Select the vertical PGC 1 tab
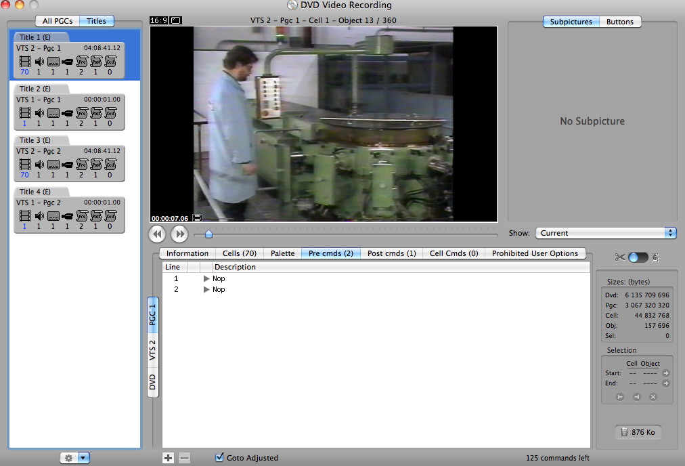This screenshot has height=466, width=685. [152, 315]
